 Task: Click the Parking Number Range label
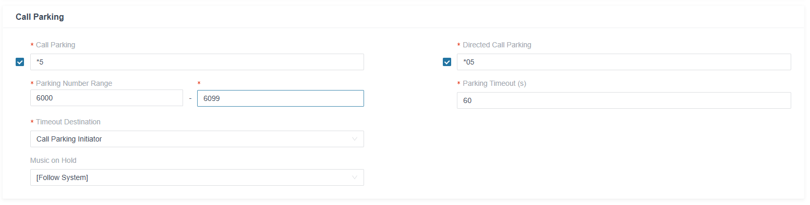click(x=74, y=83)
